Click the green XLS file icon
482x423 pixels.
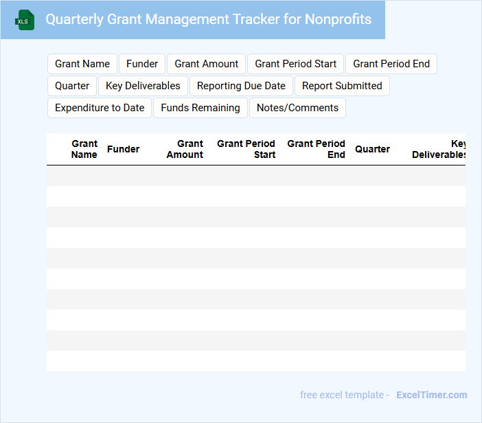tap(25, 20)
